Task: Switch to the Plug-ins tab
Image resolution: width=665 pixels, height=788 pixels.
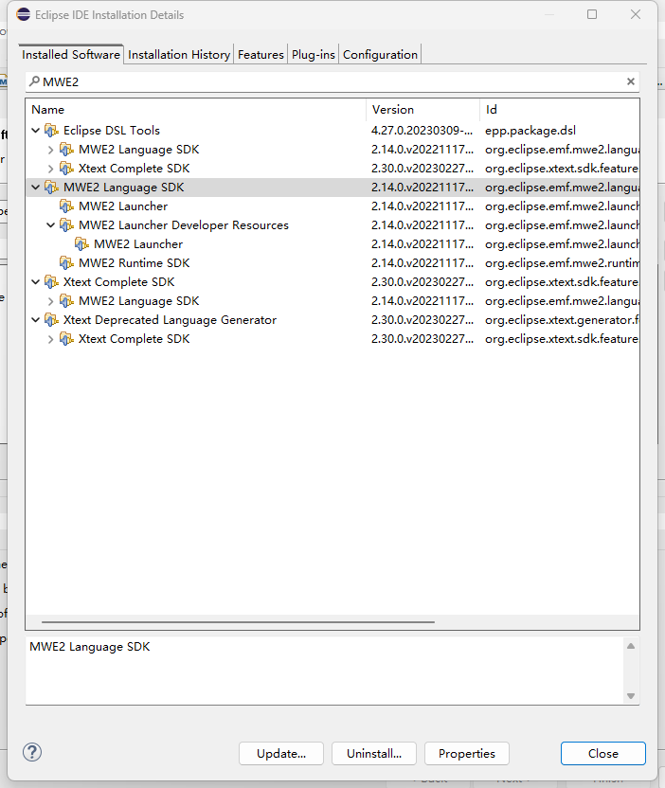Action: pyautogui.click(x=314, y=54)
